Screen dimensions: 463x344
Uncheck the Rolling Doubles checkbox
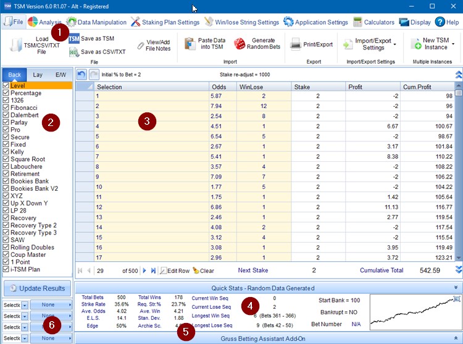point(6,248)
